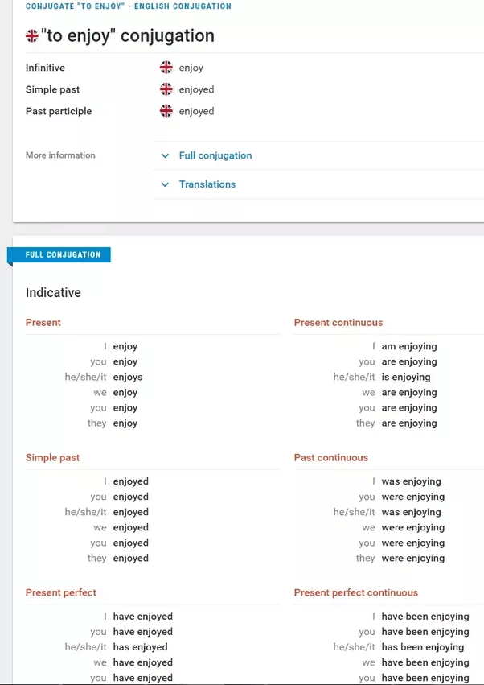Click the UK flag beside the page title
This screenshot has width=484, height=685.
pyautogui.click(x=32, y=36)
